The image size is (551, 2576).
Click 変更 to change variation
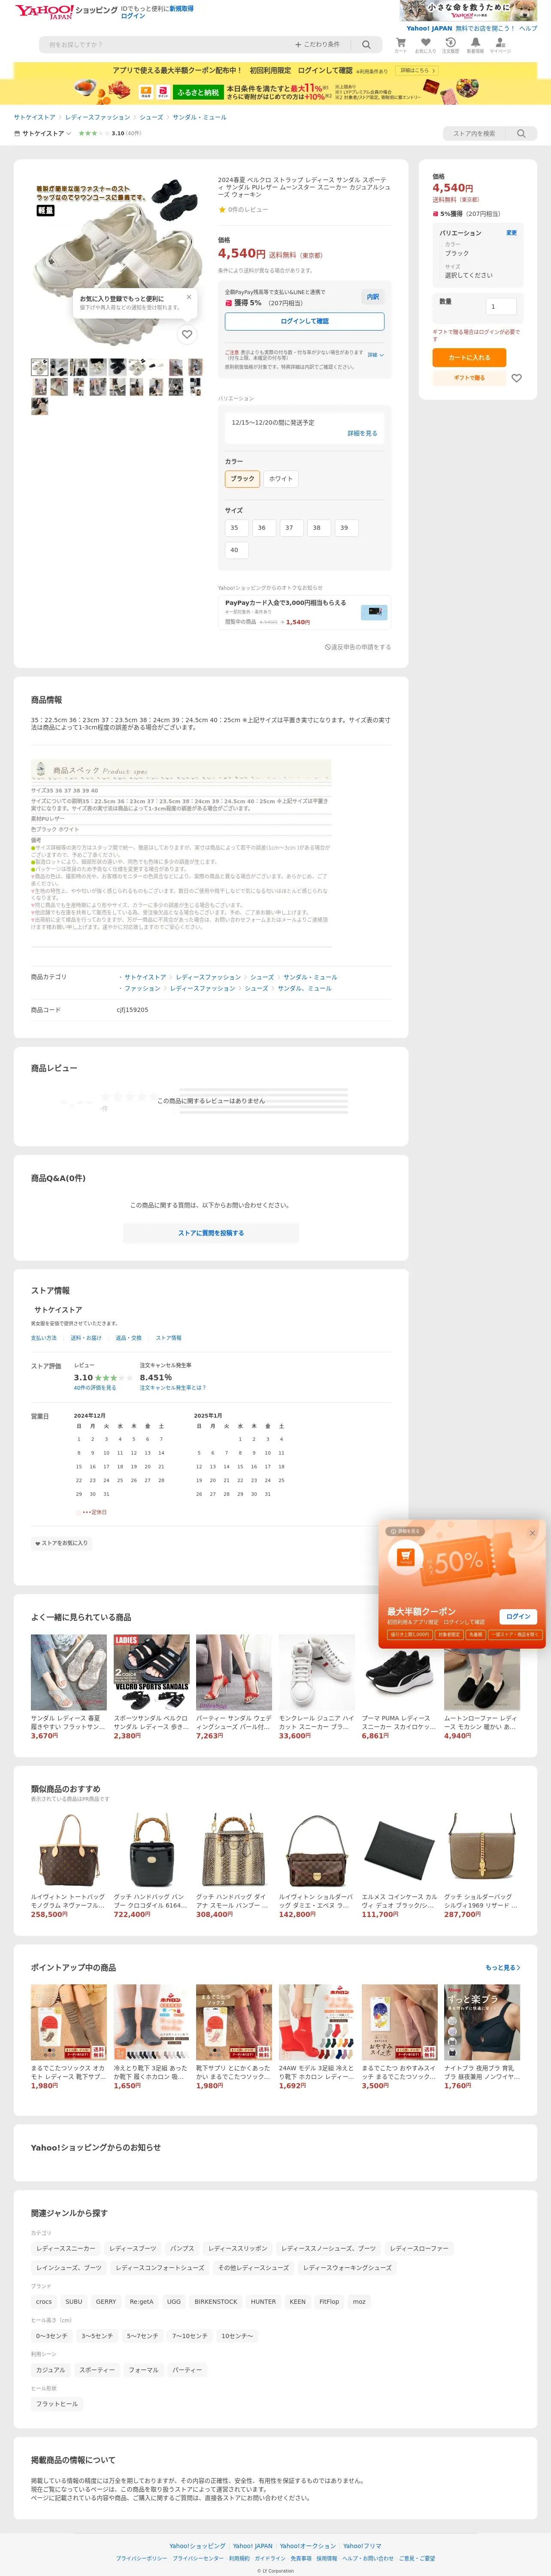(x=511, y=233)
